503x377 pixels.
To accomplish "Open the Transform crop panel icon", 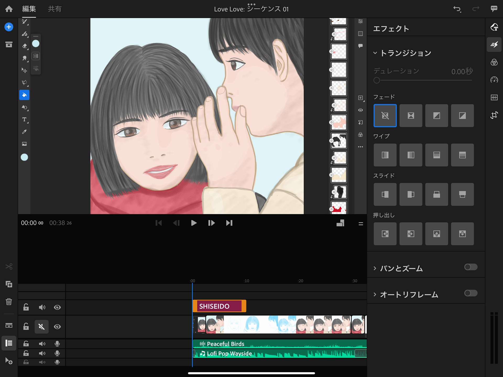I will click(x=494, y=115).
